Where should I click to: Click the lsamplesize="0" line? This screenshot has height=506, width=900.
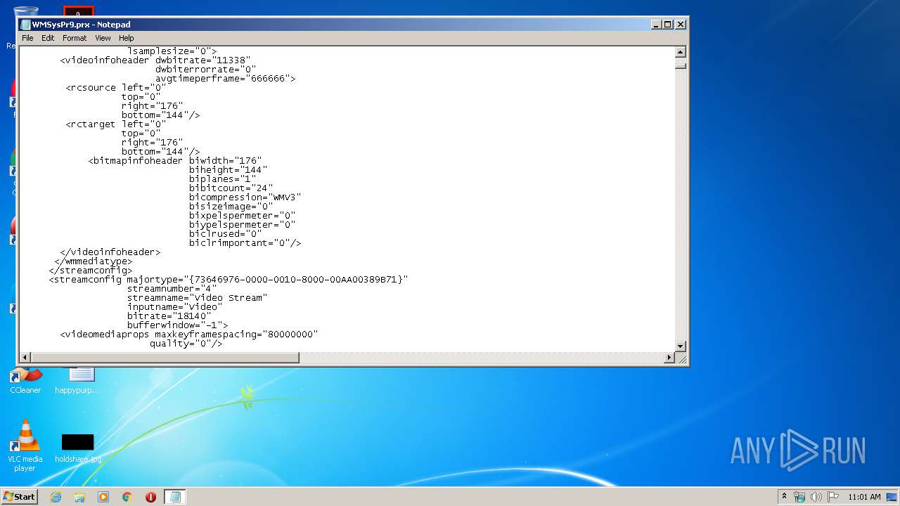(x=172, y=51)
